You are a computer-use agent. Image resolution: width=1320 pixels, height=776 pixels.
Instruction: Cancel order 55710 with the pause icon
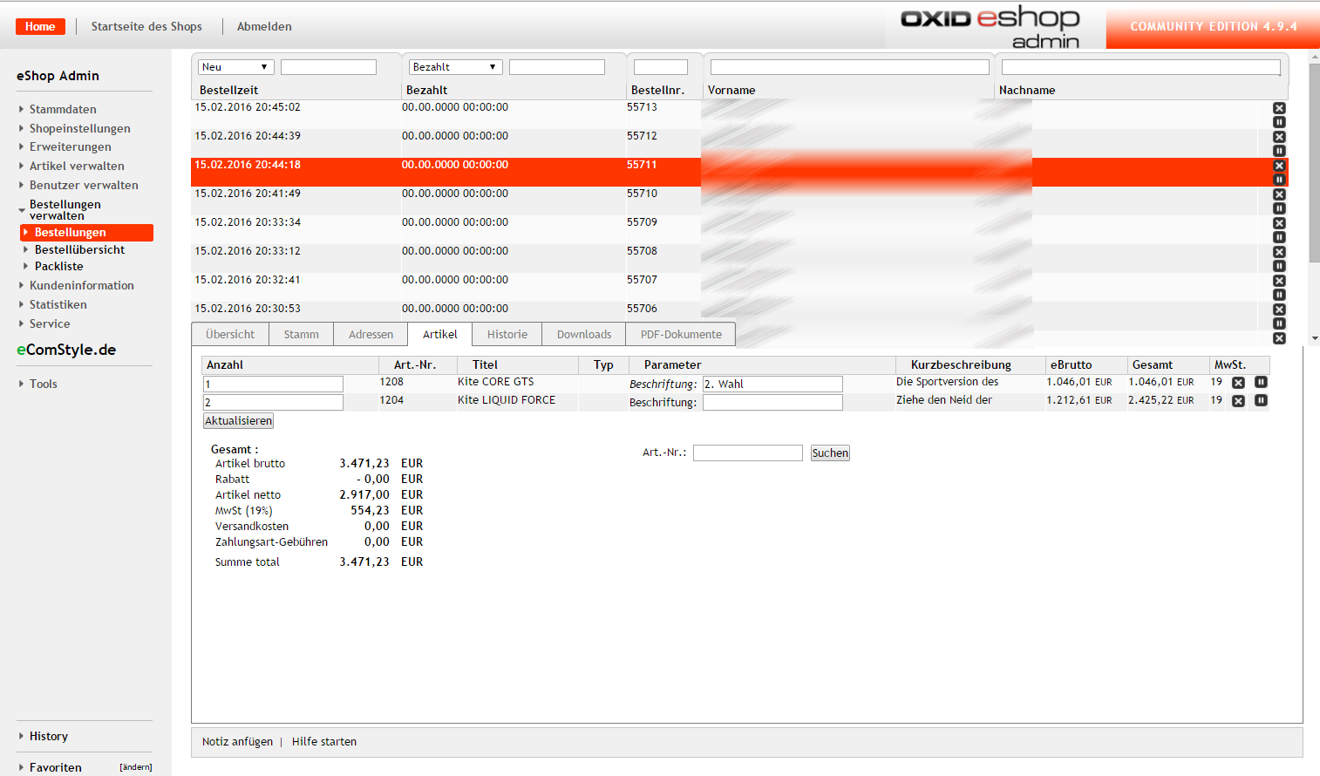click(x=1279, y=208)
